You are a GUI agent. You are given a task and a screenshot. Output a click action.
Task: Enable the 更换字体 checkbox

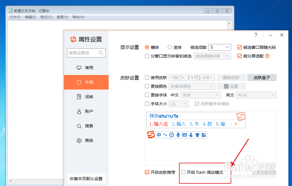[147, 95]
